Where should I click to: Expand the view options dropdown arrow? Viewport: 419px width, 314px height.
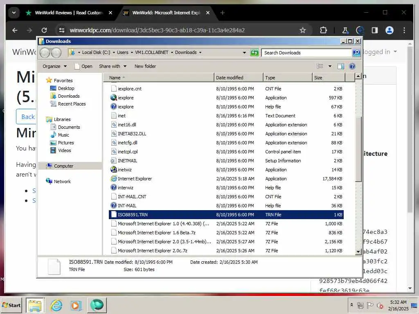(x=330, y=66)
